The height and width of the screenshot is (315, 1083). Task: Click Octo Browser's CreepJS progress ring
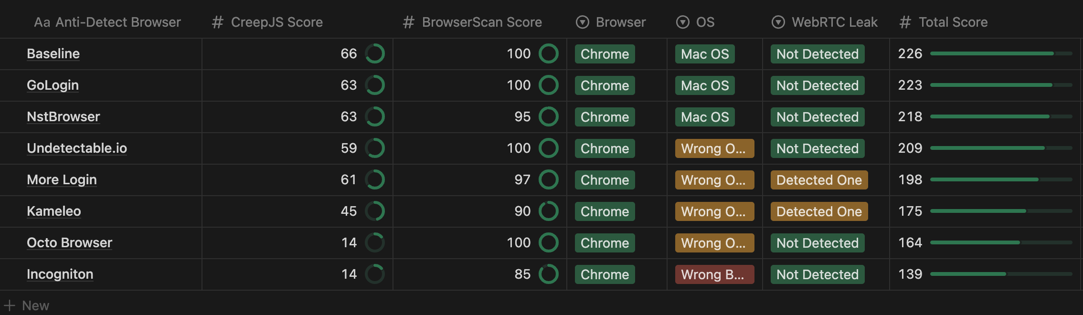coord(375,242)
